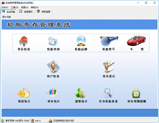The height and width of the screenshot is (123, 159).
Task: Click the 欢迎使用我们的产品 status icon
Action: (50, 121)
